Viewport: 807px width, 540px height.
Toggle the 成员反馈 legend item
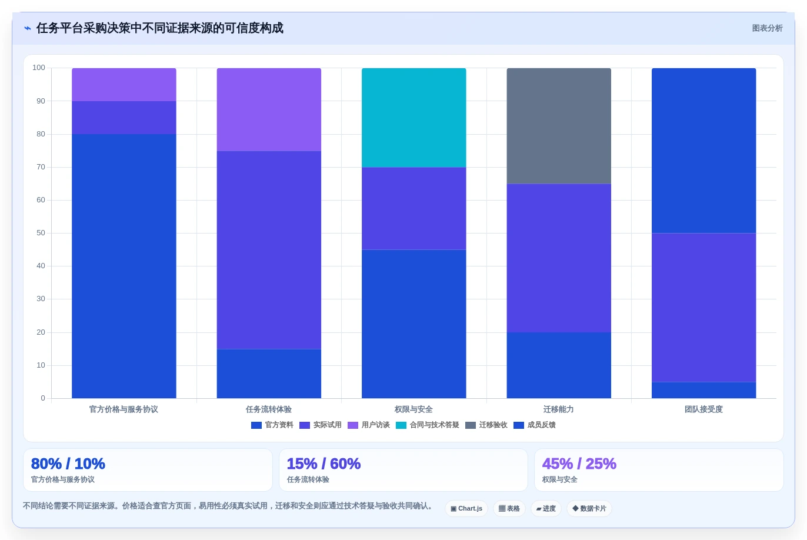(534, 425)
